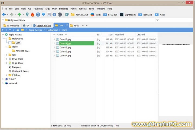
Task: Run the *.ext toolbar command
Action: tap(160, 15)
